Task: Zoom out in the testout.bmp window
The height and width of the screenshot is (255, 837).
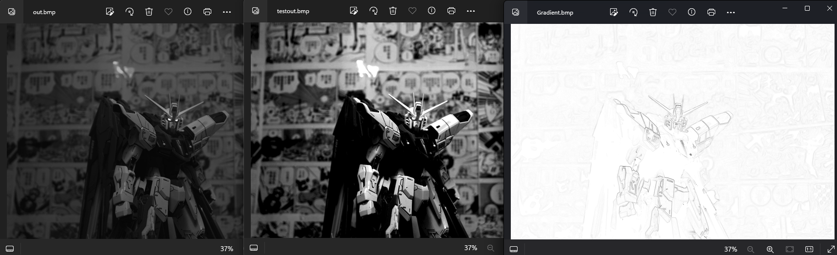Action: point(490,248)
